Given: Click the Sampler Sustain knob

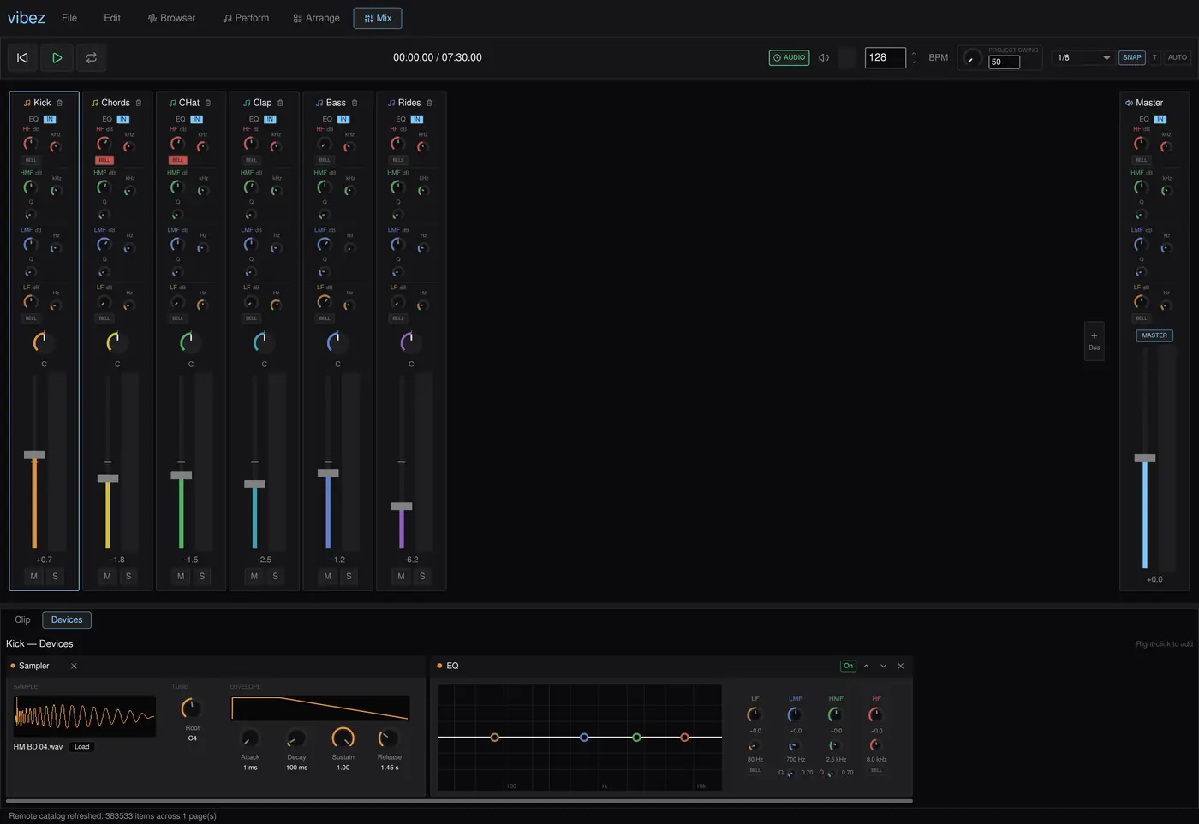Looking at the screenshot, I should tap(343, 738).
